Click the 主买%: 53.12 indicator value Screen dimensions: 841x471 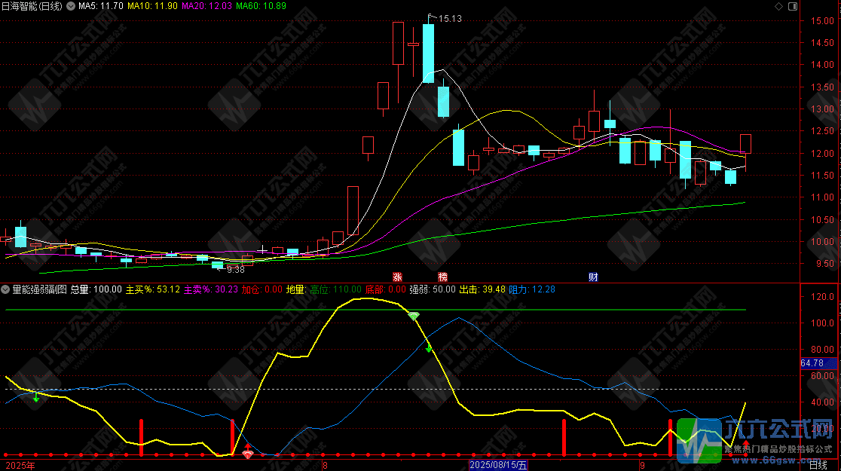coord(153,289)
